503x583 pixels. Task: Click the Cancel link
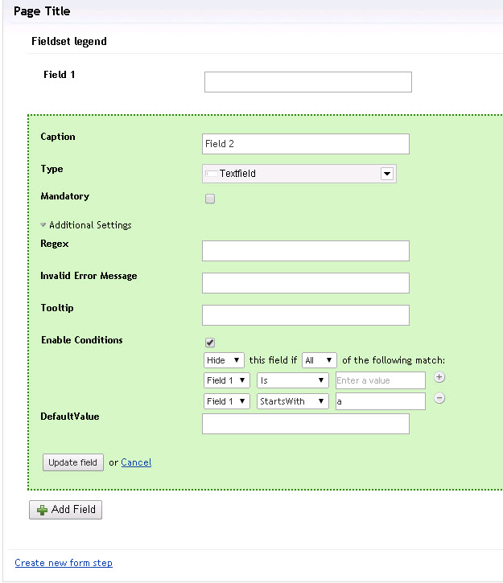pyautogui.click(x=136, y=462)
